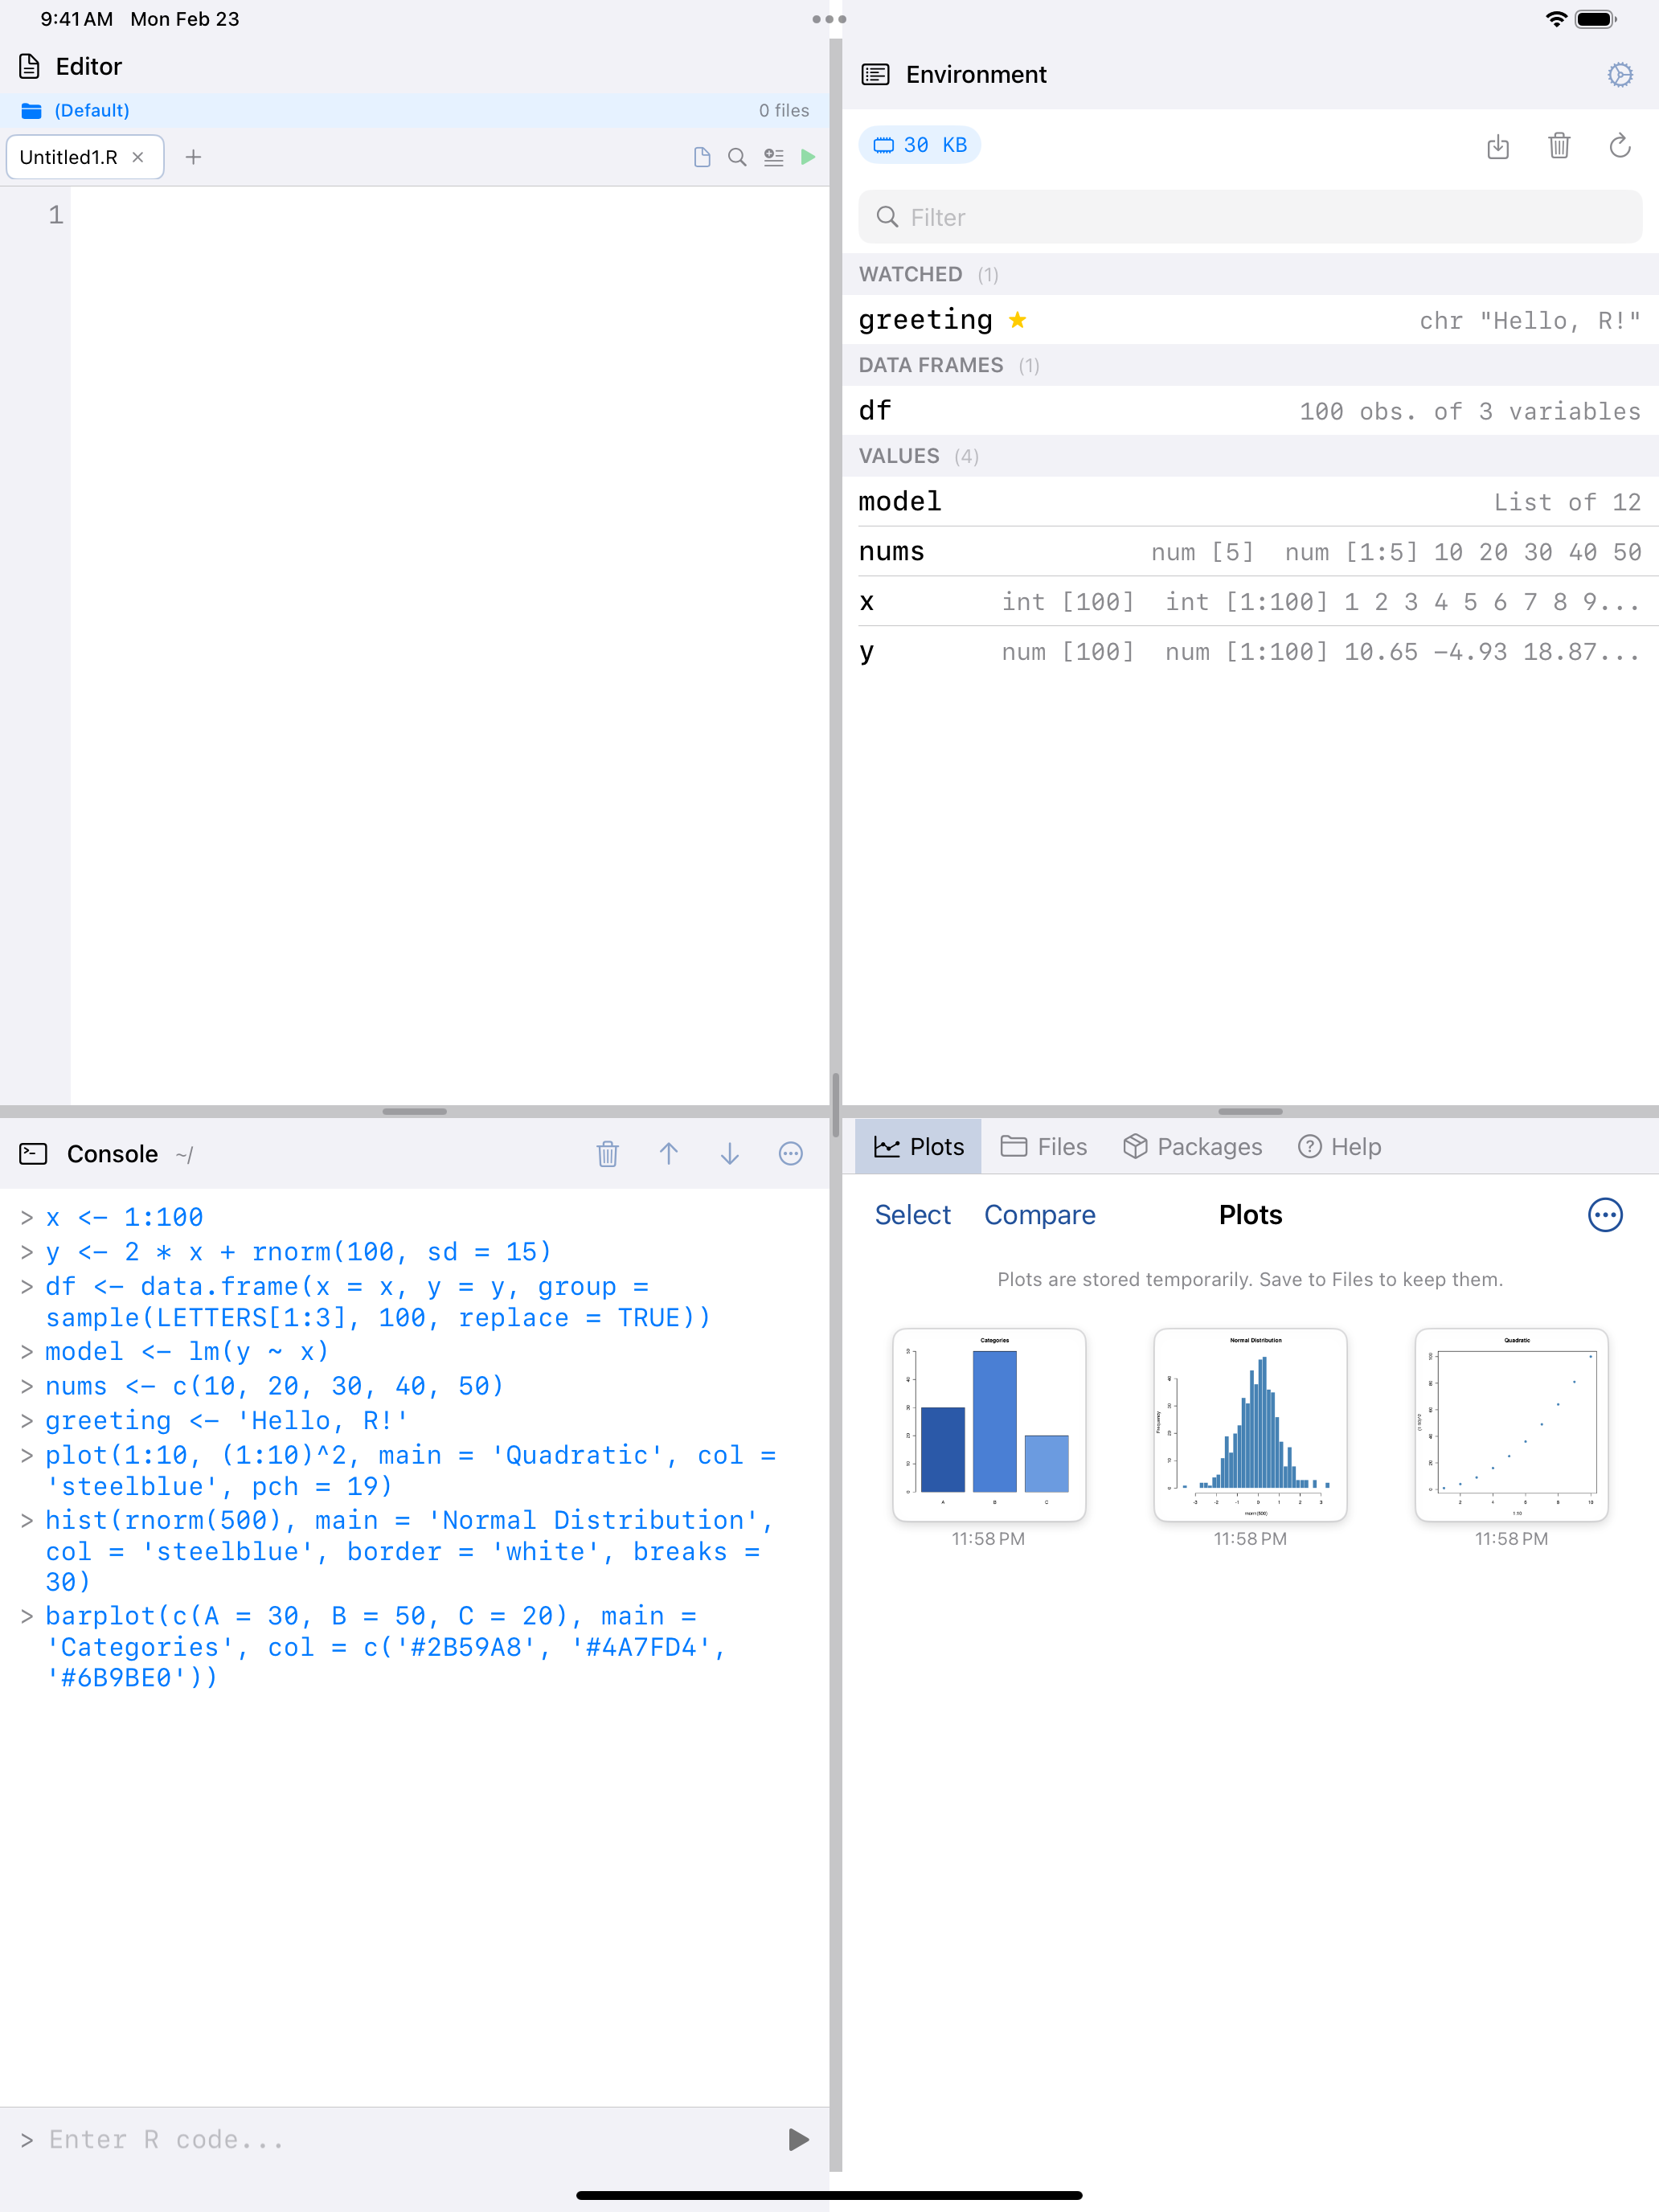Tap the Enter R code field
Image resolution: width=1659 pixels, height=2212 pixels.
pos(300,2139)
